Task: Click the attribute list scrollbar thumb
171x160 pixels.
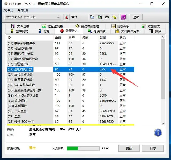Action: pyautogui.click(x=163, y=69)
